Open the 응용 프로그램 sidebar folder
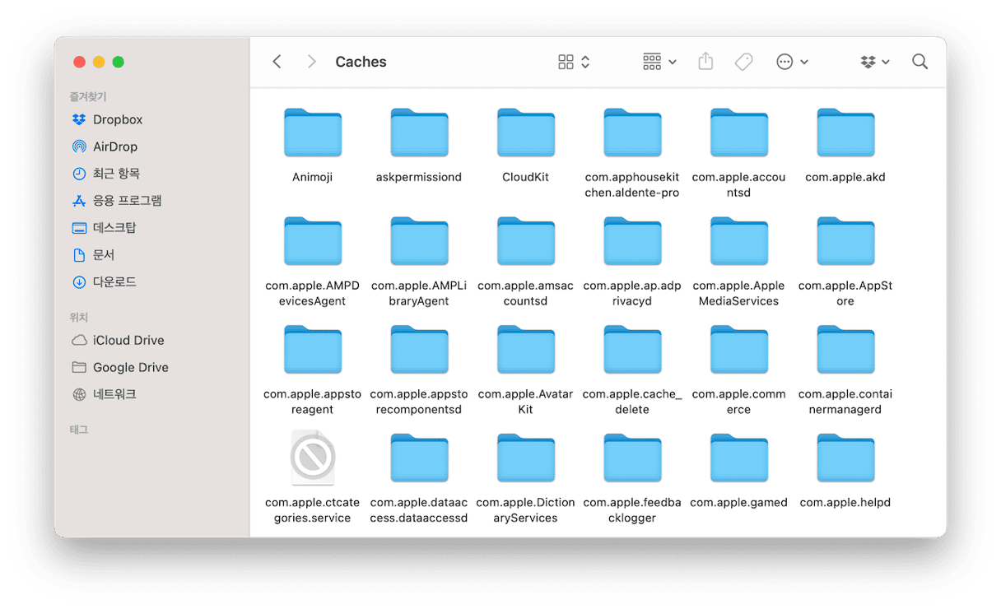 [127, 200]
